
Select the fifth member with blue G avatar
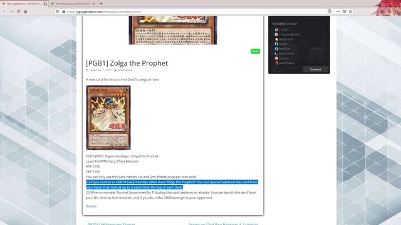point(276,49)
